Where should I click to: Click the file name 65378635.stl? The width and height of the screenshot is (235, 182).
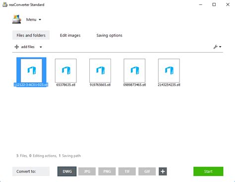point(66,85)
